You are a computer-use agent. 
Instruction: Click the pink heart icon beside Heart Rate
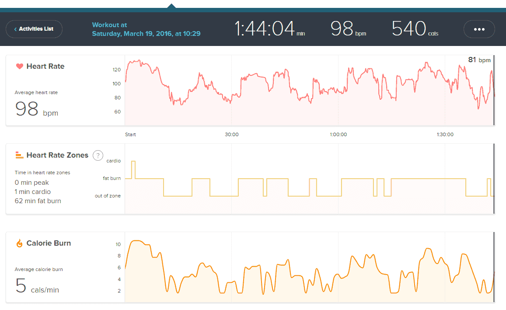click(x=19, y=67)
